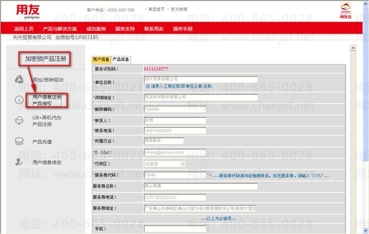Open the 用友云 cloud icon

pos(345,11)
